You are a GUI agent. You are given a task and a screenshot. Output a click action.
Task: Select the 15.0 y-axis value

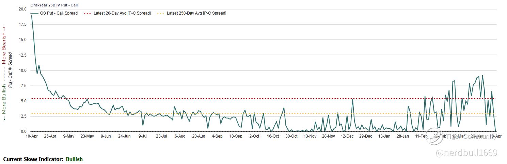coord(22,40)
